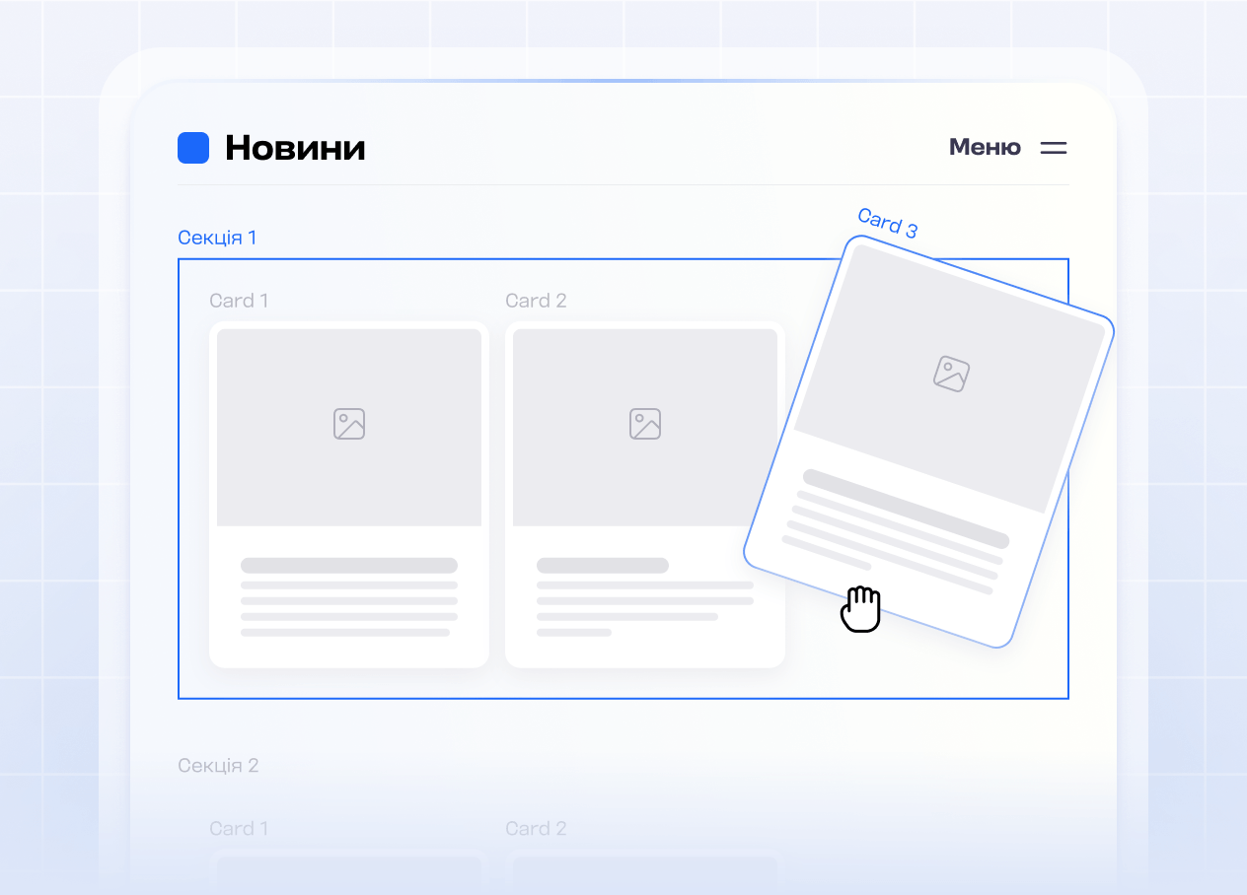Click the Секція 1 link text
Screen dimensions: 1247x895
click(217, 237)
